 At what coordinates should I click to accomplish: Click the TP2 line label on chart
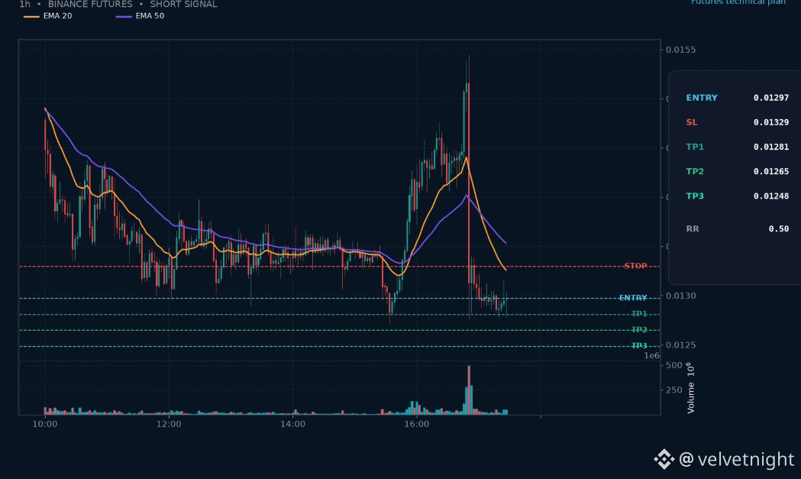(639, 330)
